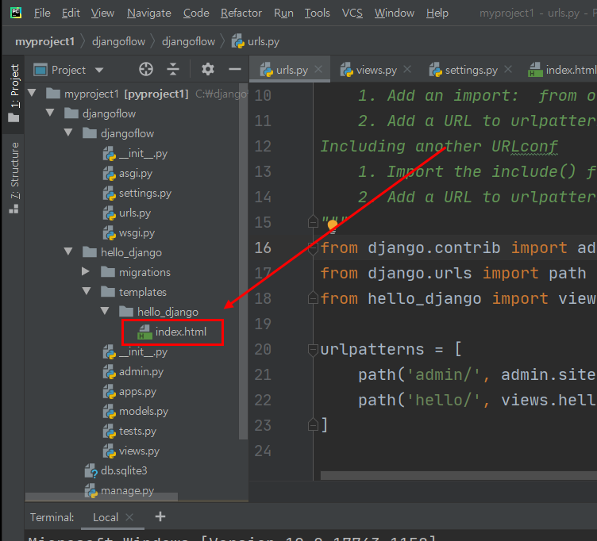
Task: Open the Refactor menu
Action: point(241,13)
